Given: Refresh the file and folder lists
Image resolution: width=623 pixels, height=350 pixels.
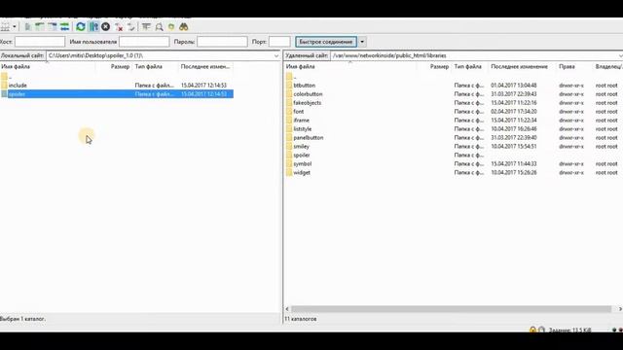Looking at the screenshot, I should pos(81,27).
